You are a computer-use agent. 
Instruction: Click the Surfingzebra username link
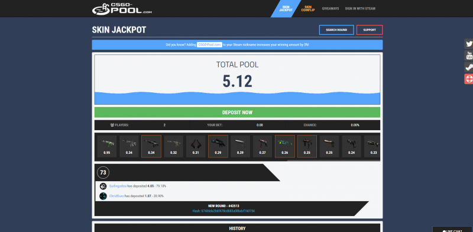coord(118,186)
